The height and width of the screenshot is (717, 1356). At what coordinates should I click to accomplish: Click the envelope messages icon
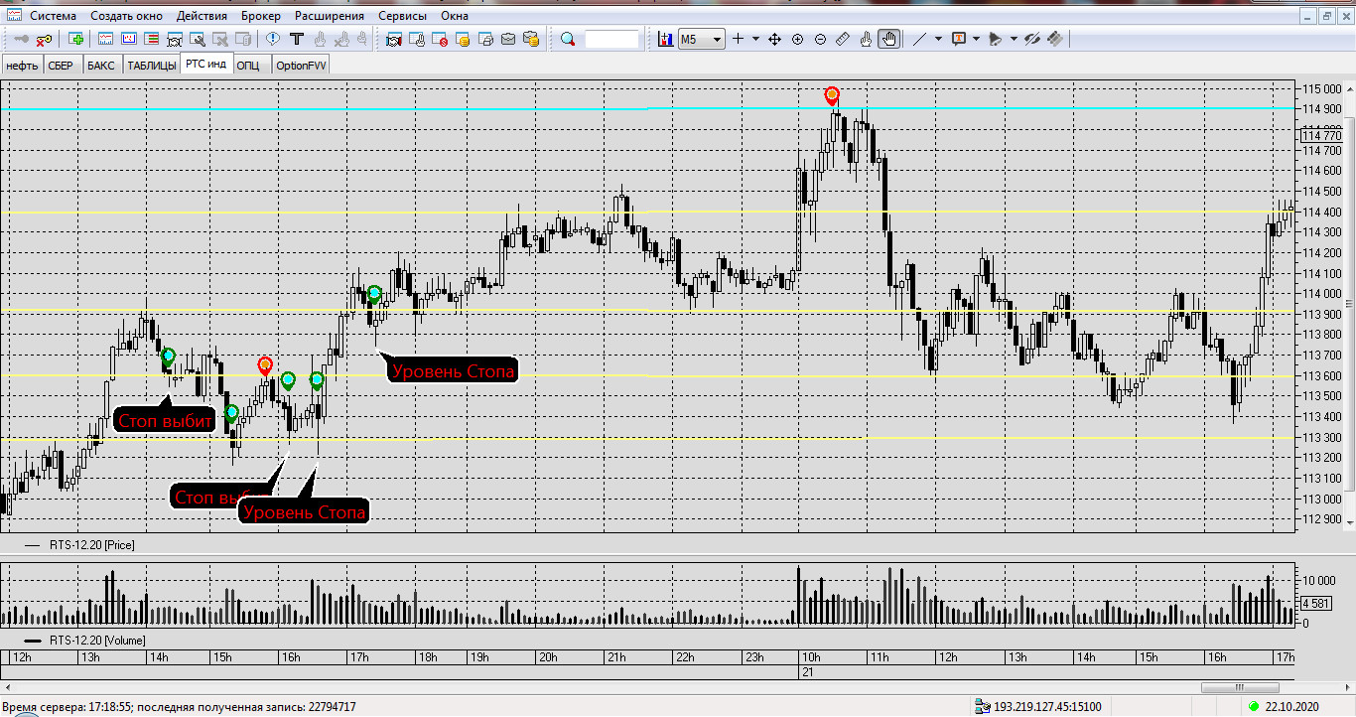coord(508,40)
